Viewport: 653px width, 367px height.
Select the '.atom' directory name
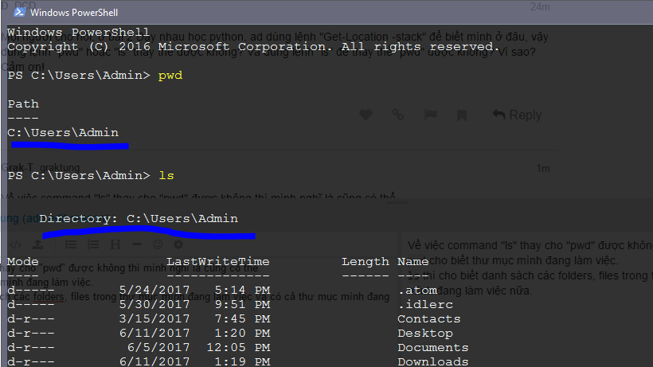click(417, 290)
